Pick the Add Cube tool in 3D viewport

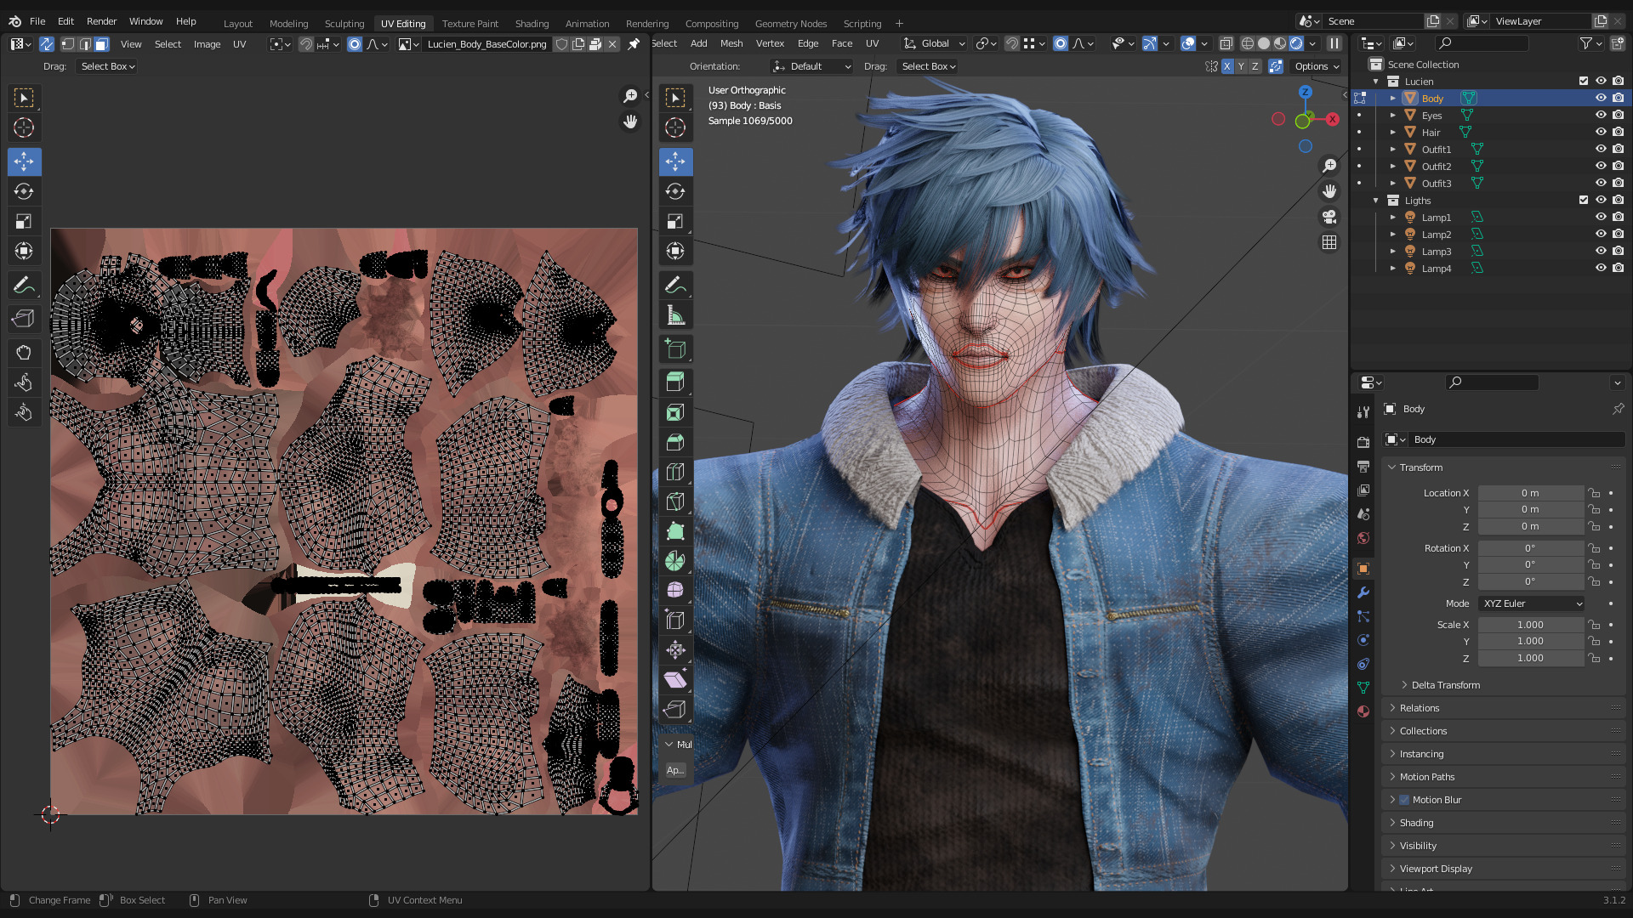pos(675,348)
